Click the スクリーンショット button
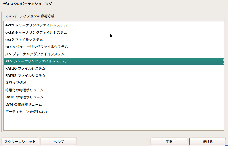Screen dimensions: 228x146 click(x=20, y=141)
